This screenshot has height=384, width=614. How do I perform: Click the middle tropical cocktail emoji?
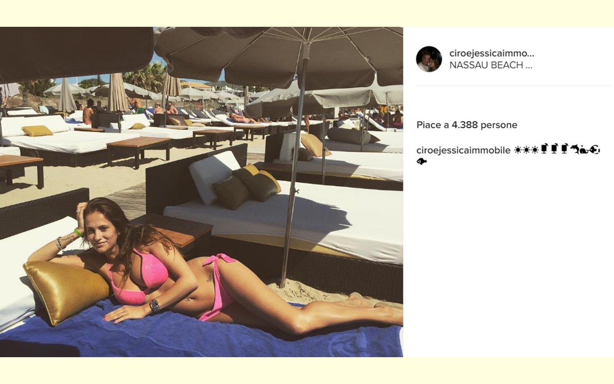(x=554, y=148)
